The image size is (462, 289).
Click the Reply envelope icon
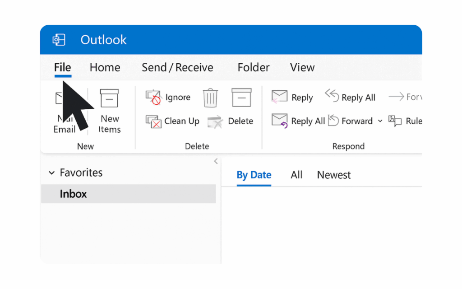click(x=279, y=97)
